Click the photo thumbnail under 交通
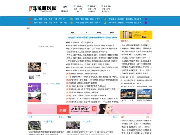Image resolution: width=180 pixels, height=135 pixels. (73, 125)
